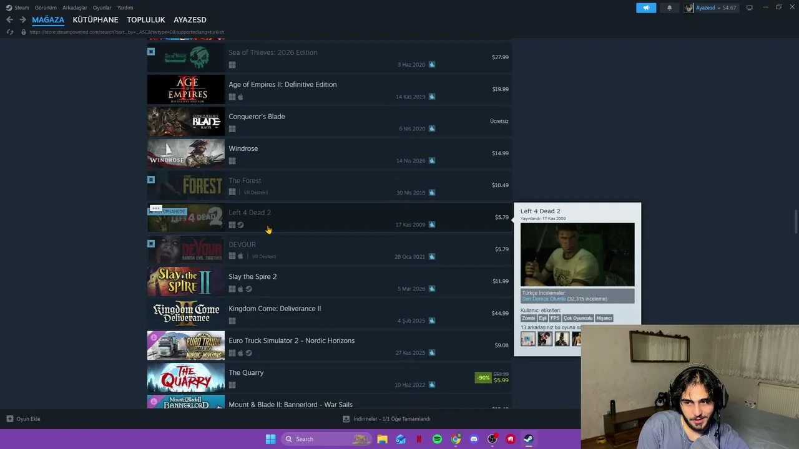Image resolution: width=799 pixels, height=449 pixels.
Task: Click the Slay the Spire II capsule image
Action: [x=186, y=281]
